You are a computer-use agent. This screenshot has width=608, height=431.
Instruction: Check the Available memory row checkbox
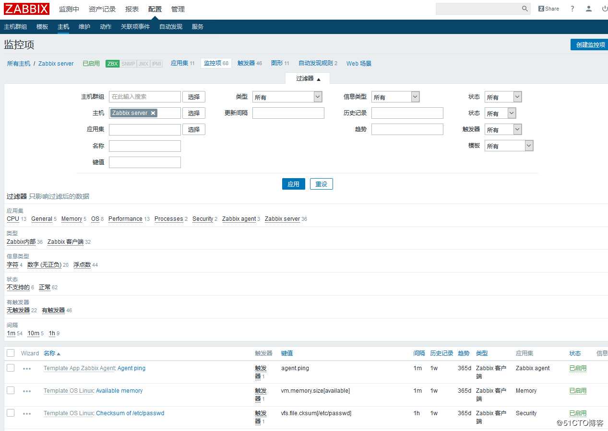[x=11, y=390]
